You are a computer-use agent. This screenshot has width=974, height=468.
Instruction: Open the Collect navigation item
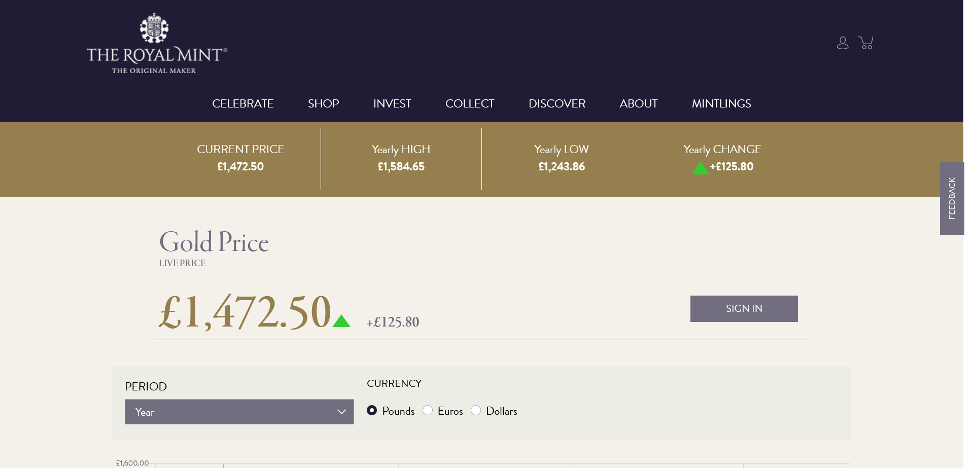[x=469, y=103]
